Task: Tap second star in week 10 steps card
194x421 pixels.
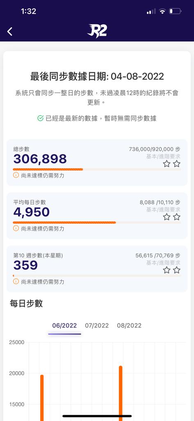Action: pos(177,270)
